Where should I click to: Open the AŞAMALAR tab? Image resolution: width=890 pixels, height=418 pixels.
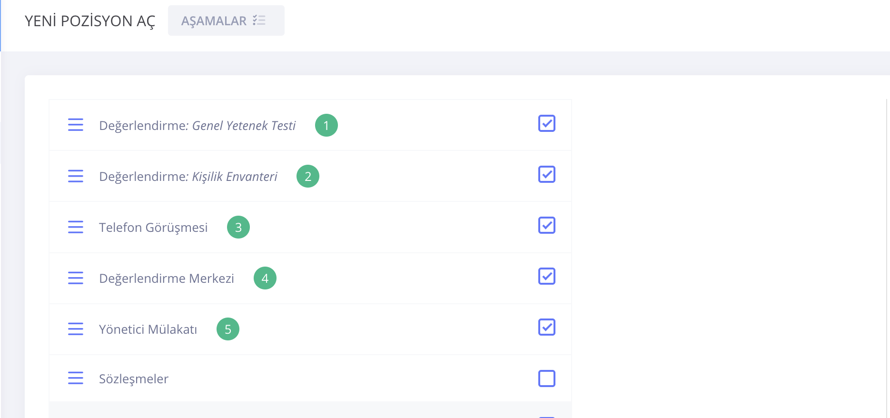pos(226,20)
